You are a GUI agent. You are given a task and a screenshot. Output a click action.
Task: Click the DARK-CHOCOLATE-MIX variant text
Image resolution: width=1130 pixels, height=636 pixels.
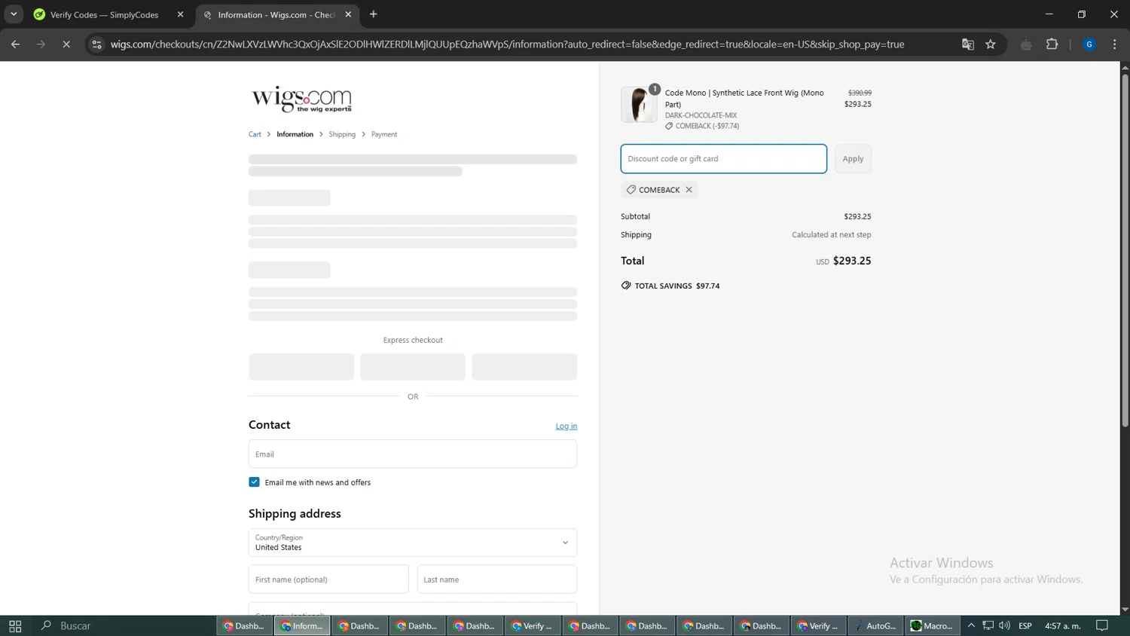coord(701,115)
